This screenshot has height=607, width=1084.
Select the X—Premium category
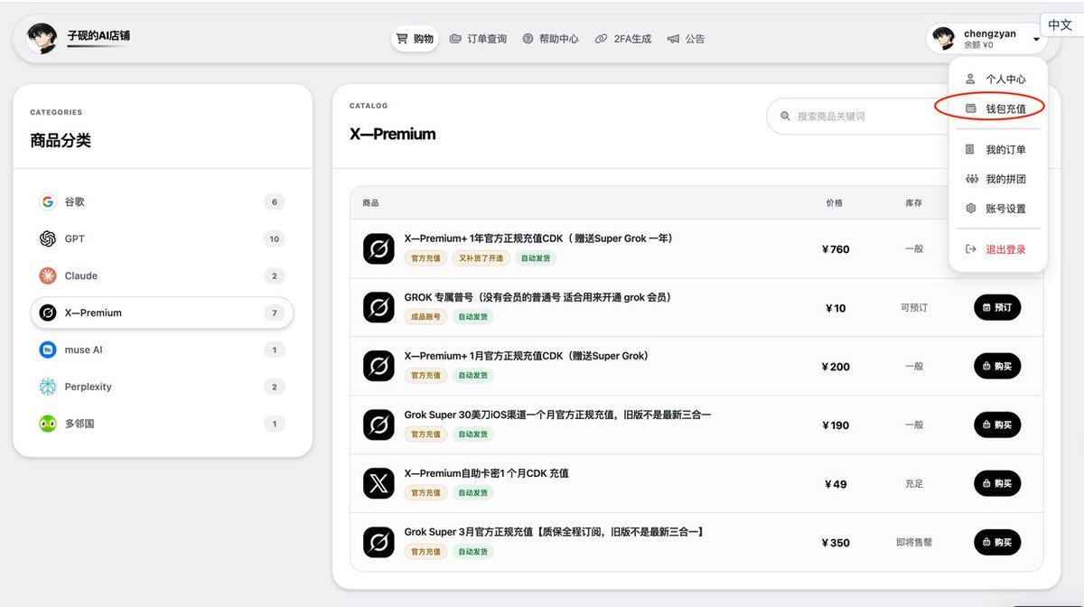click(163, 313)
